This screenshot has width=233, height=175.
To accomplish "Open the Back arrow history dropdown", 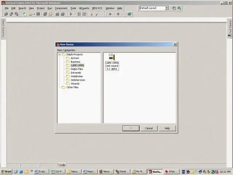I will (x=114, y=14).
